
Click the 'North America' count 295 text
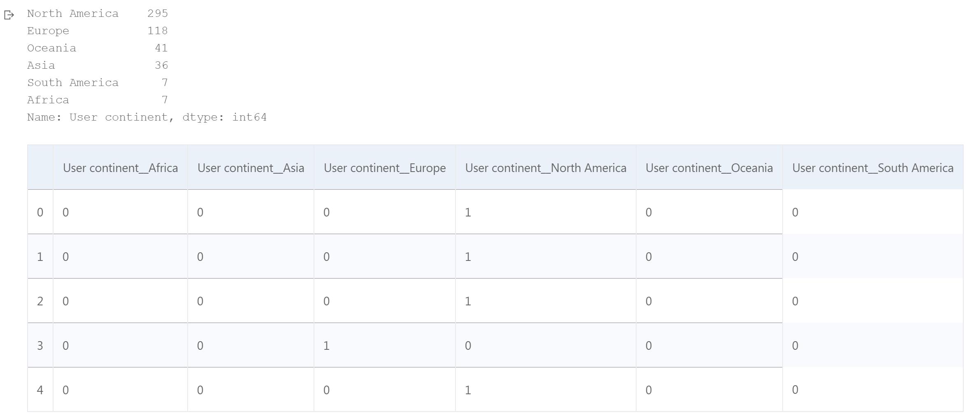158,14
